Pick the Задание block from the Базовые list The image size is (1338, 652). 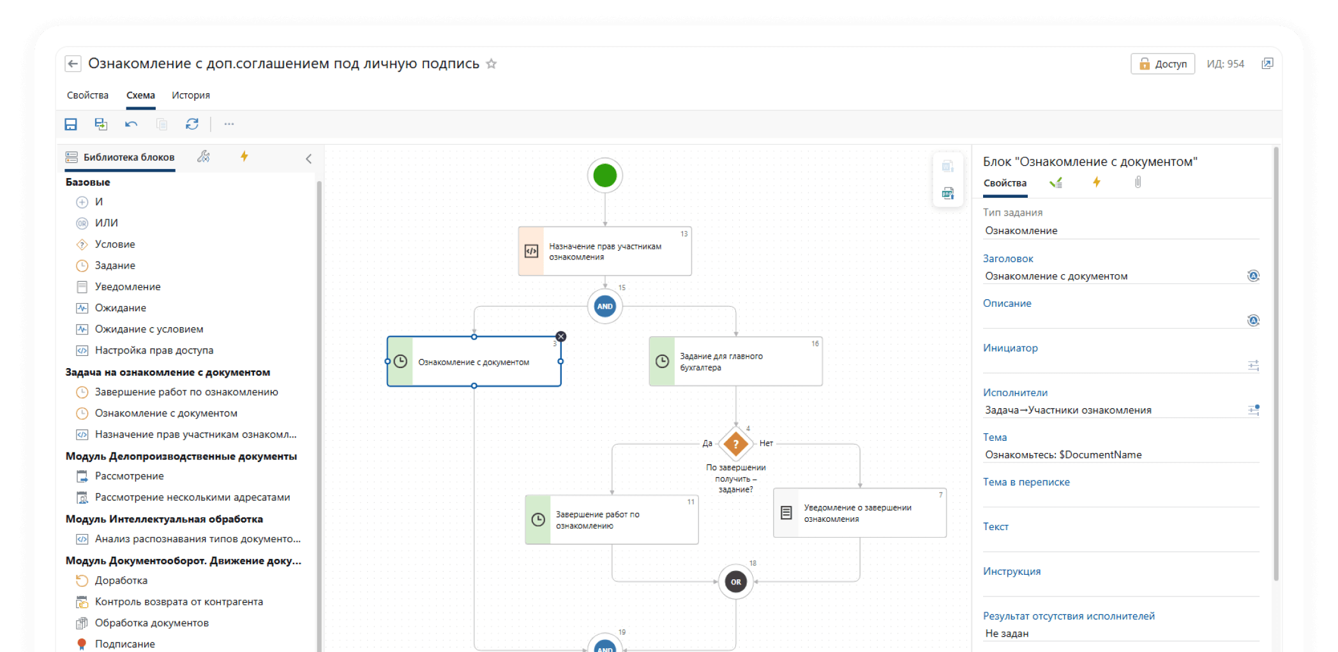(x=114, y=265)
